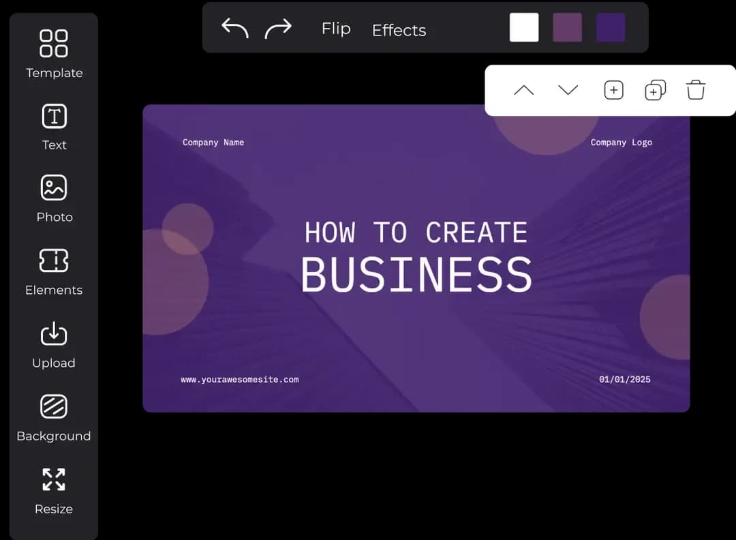Click the Flip button
The height and width of the screenshot is (540, 736).
tap(336, 29)
